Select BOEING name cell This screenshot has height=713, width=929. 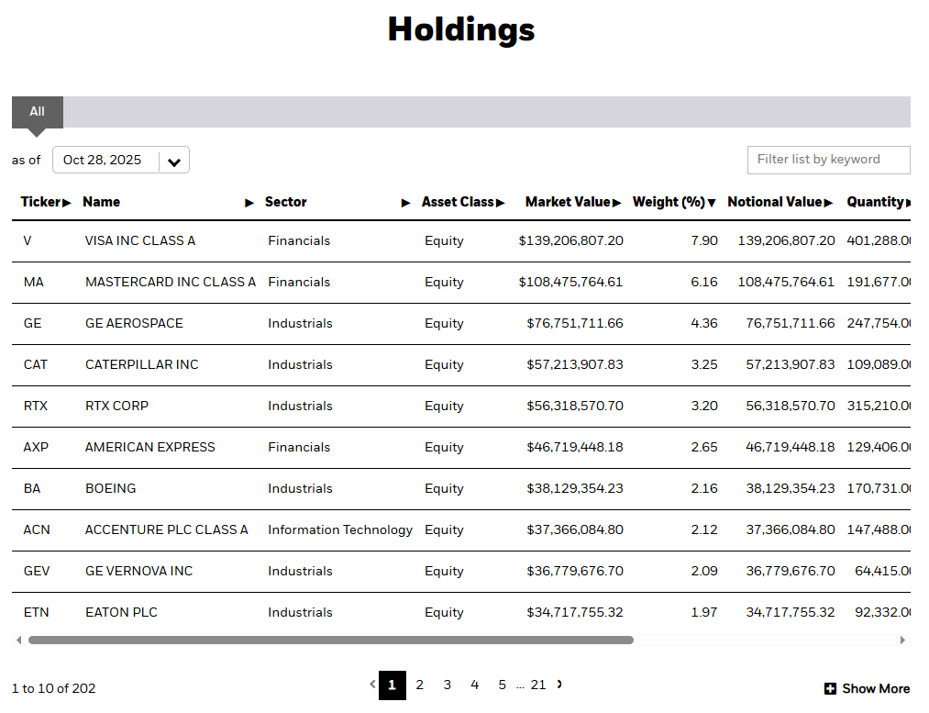[110, 488]
